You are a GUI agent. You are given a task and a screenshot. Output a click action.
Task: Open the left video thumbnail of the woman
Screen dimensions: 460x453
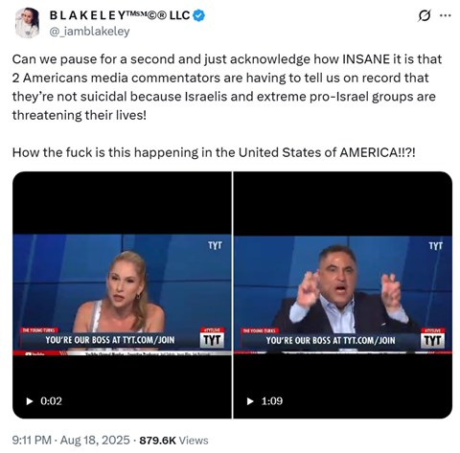coord(122,295)
